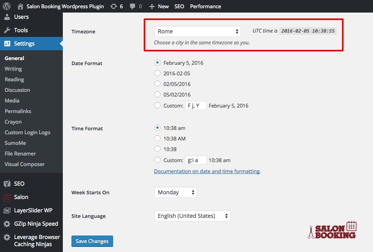Open the Permalinks settings page

(18, 111)
